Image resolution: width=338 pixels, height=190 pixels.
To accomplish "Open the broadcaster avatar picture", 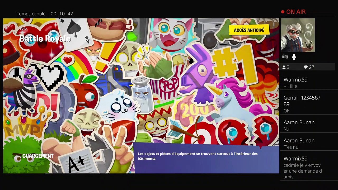I will coord(298,35).
